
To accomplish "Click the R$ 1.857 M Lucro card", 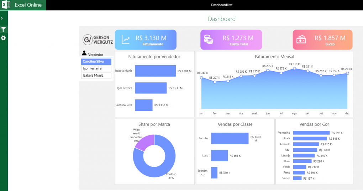I will click(x=322, y=40).
